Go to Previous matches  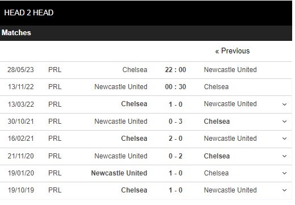click(233, 51)
